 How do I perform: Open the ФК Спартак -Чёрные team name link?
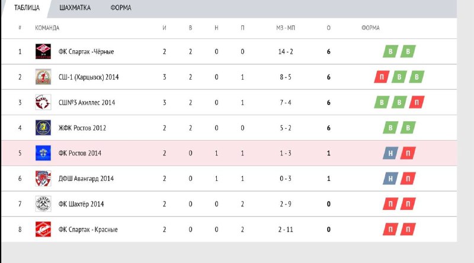tap(86, 51)
